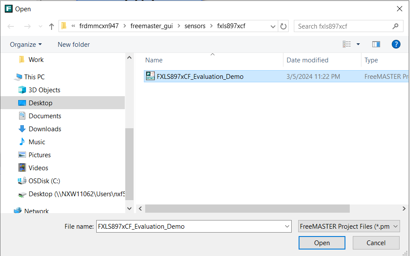Open Help with the question mark icon

396,45
